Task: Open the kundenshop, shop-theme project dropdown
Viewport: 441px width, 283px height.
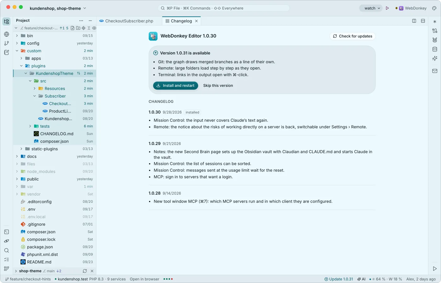Action: (x=58, y=8)
